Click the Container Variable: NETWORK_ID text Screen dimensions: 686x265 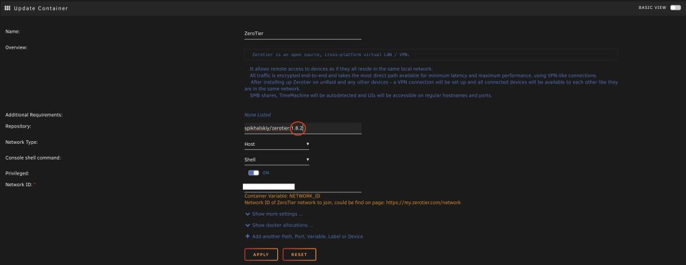click(x=282, y=196)
